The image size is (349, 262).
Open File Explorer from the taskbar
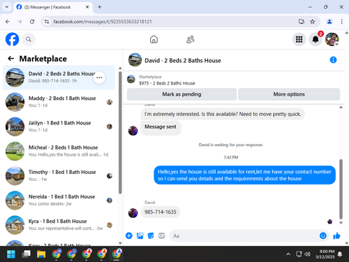click(41, 254)
